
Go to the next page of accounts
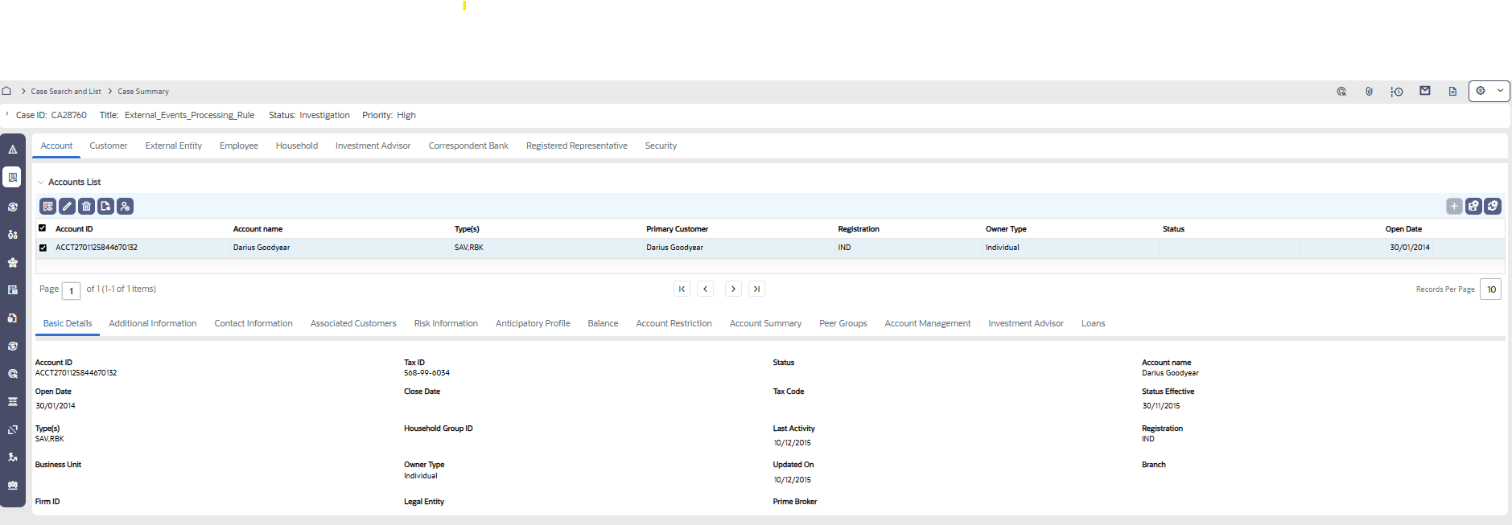click(733, 289)
